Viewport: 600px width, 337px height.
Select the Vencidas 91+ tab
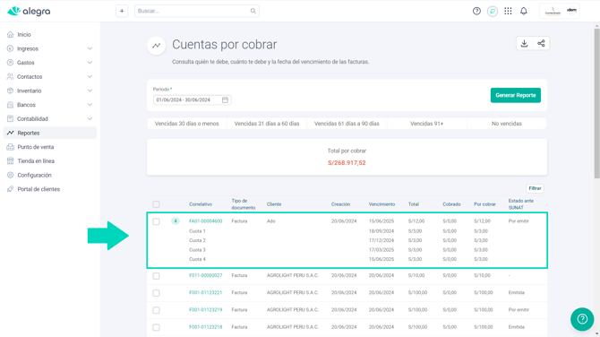pos(426,124)
